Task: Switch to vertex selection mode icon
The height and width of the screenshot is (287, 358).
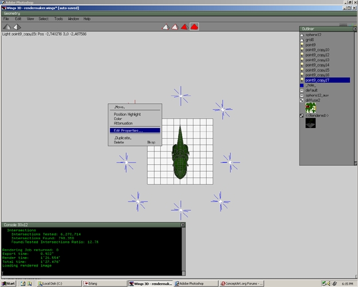Action: coord(166,27)
